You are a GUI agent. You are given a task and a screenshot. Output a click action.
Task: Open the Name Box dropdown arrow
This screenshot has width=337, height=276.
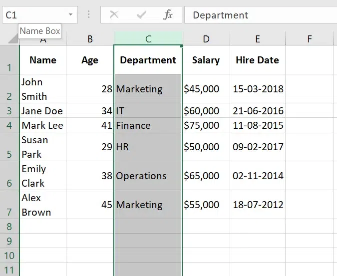(70, 14)
